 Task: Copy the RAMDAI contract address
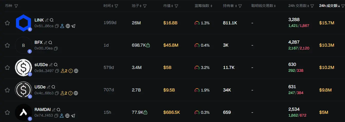click(56, 116)
